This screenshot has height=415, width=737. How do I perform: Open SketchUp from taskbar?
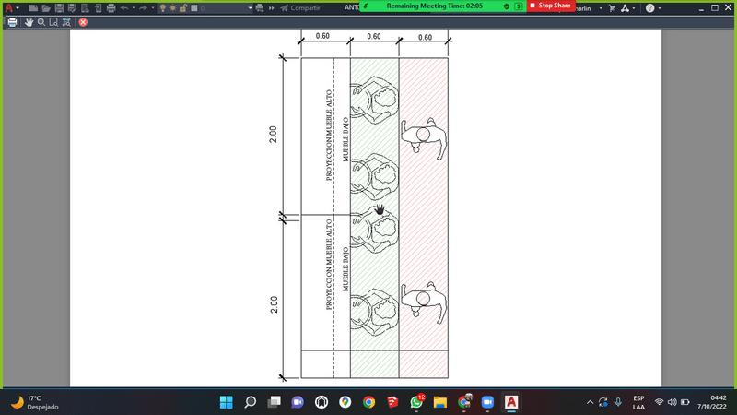pos(392,402)
